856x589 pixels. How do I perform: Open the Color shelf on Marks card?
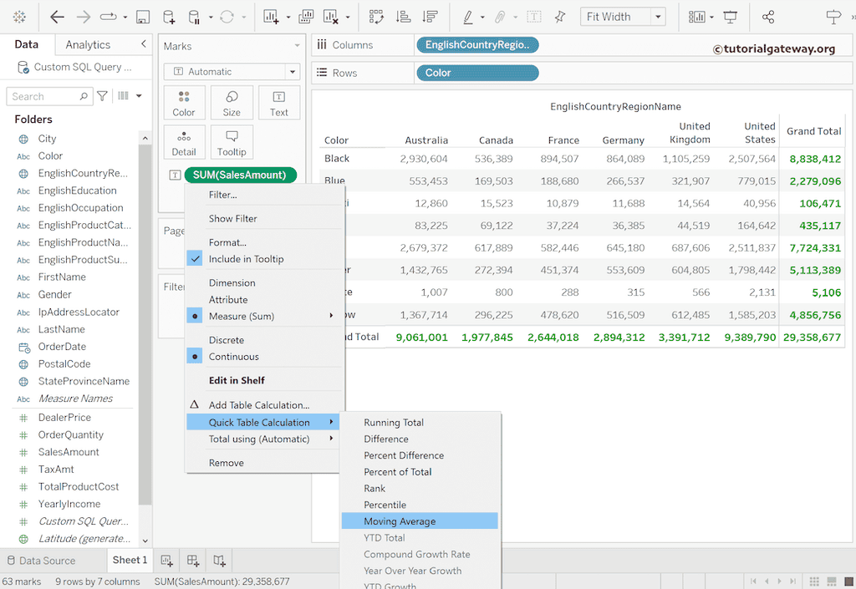tap(183, 102)
